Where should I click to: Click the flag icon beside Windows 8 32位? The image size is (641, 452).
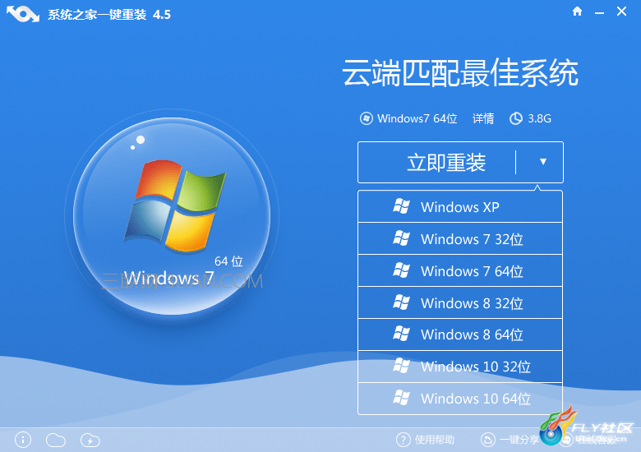point(401,302)
